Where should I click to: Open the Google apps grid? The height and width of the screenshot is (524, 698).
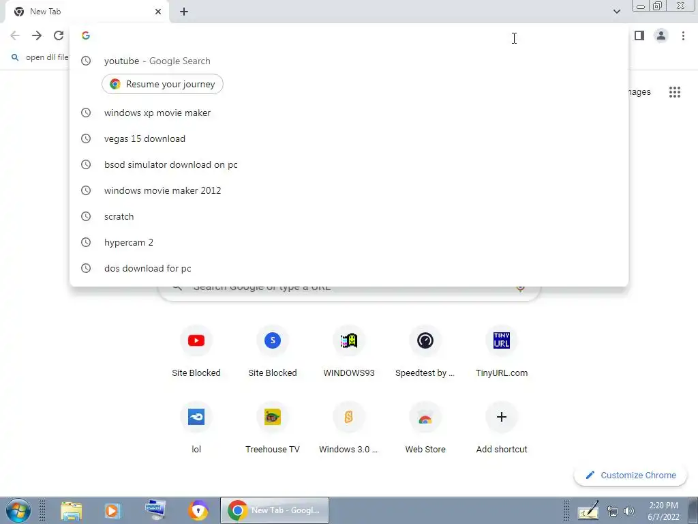[x=674, y=92]
